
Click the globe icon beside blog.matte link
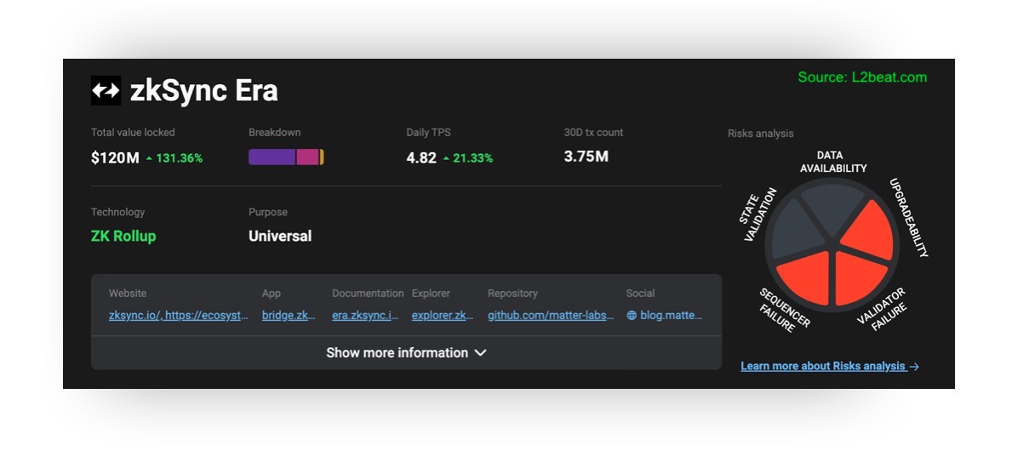[x=632, y=316]
